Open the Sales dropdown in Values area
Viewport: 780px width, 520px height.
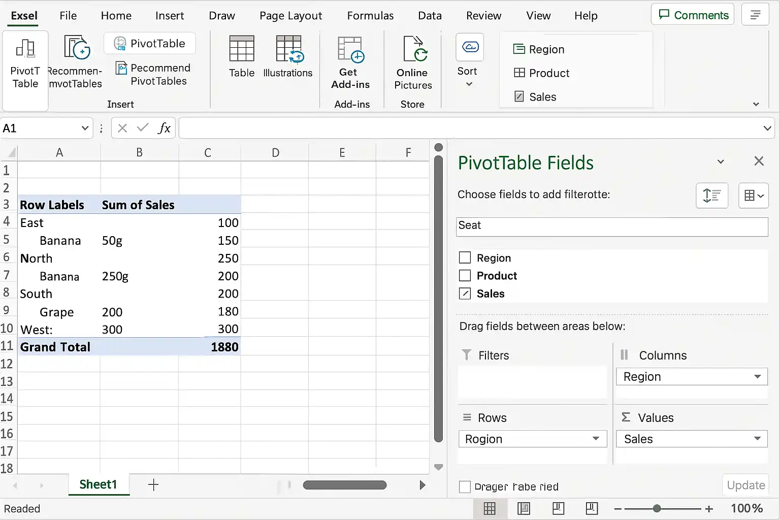click(x=757, y=438)
